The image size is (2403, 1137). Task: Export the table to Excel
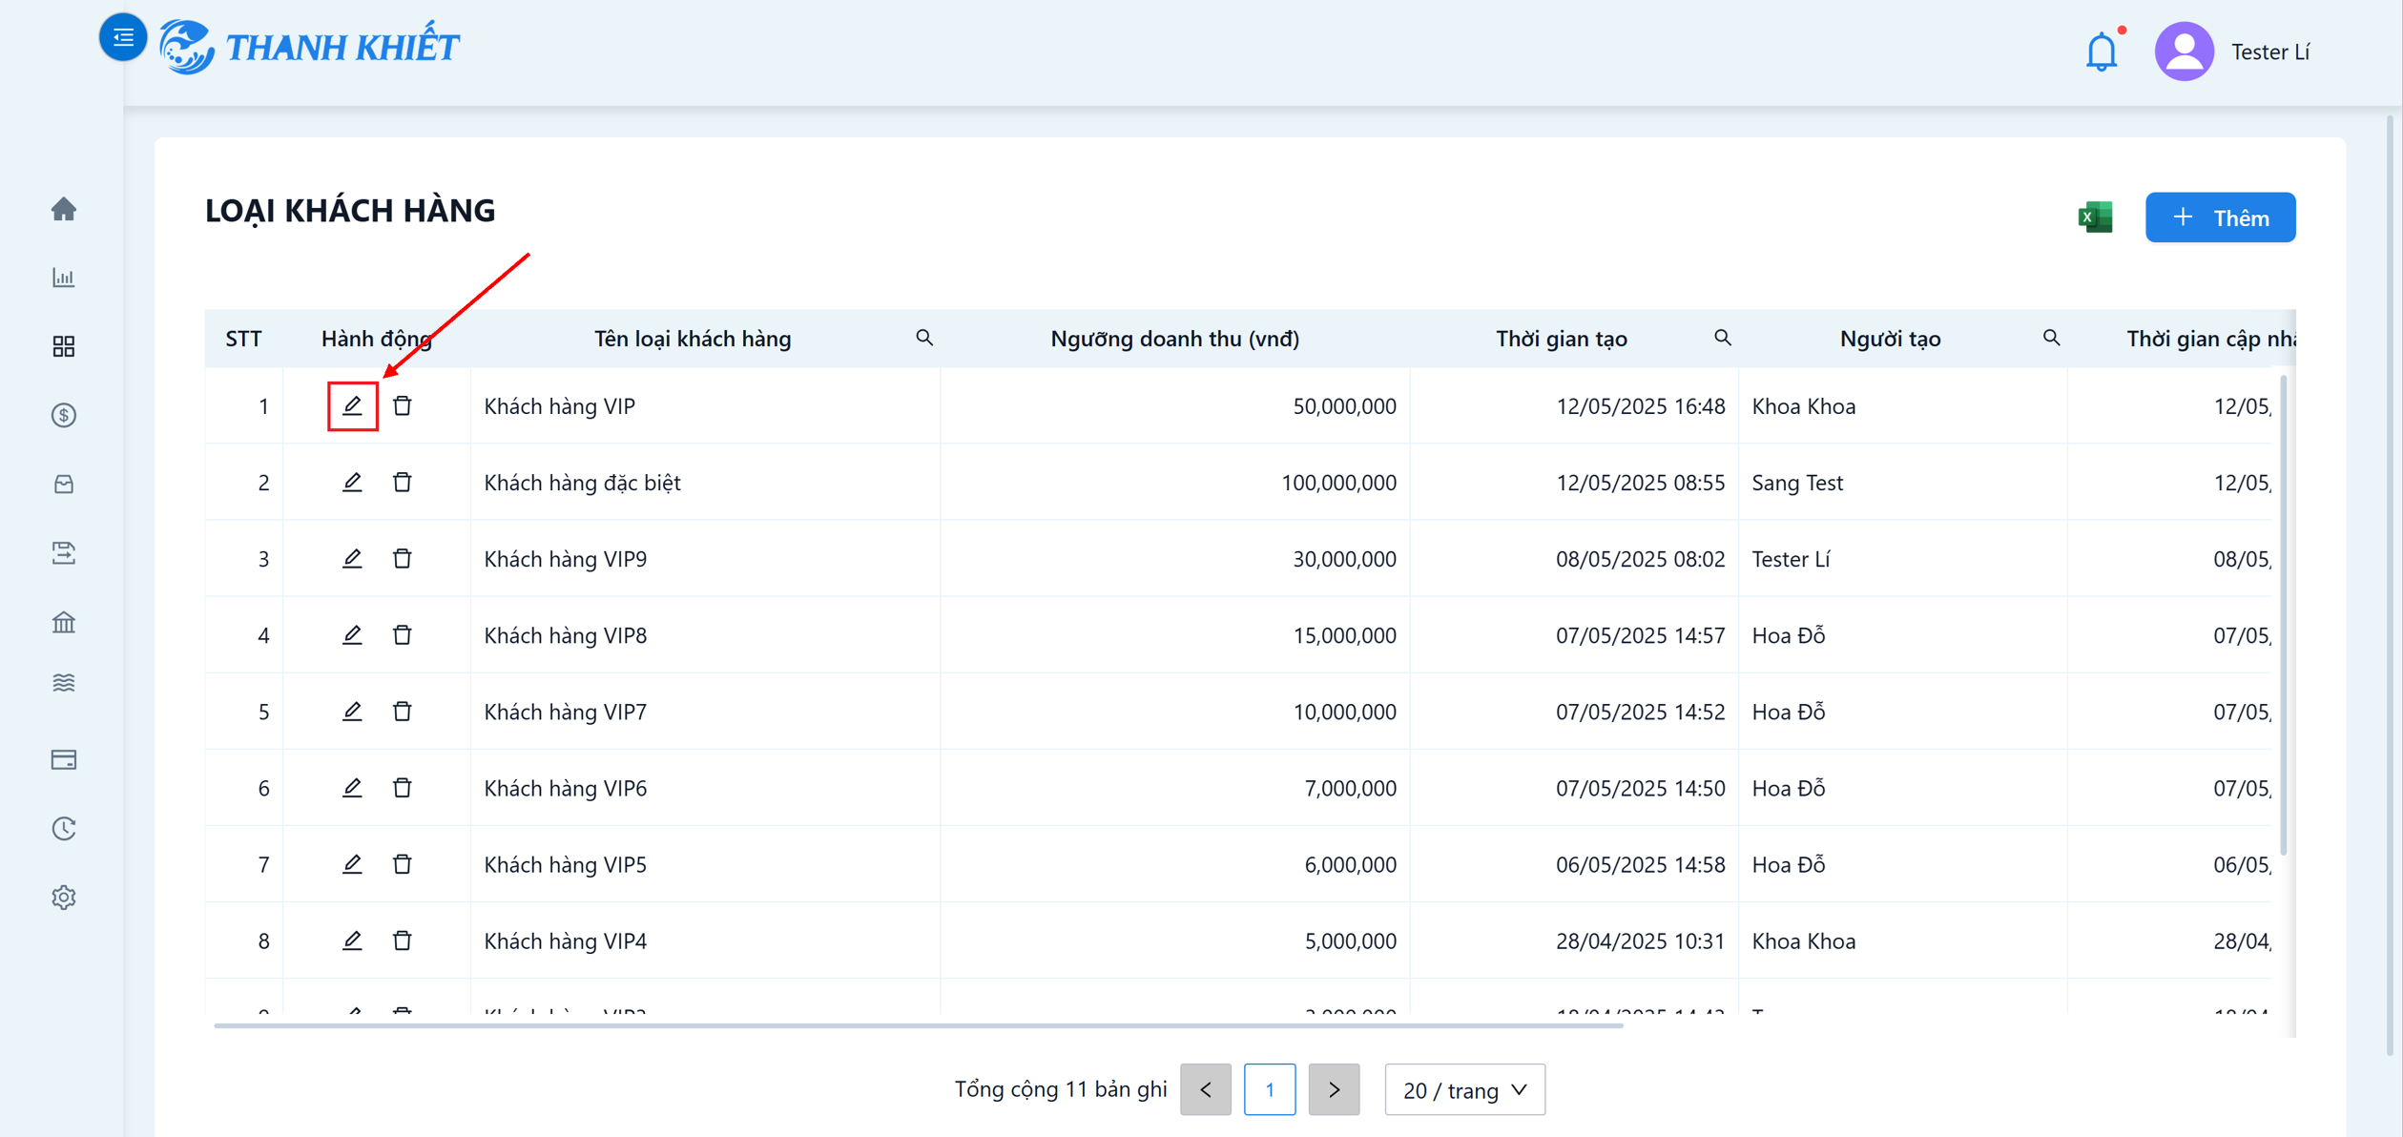pyautogui.click(x=2095, y=217)
